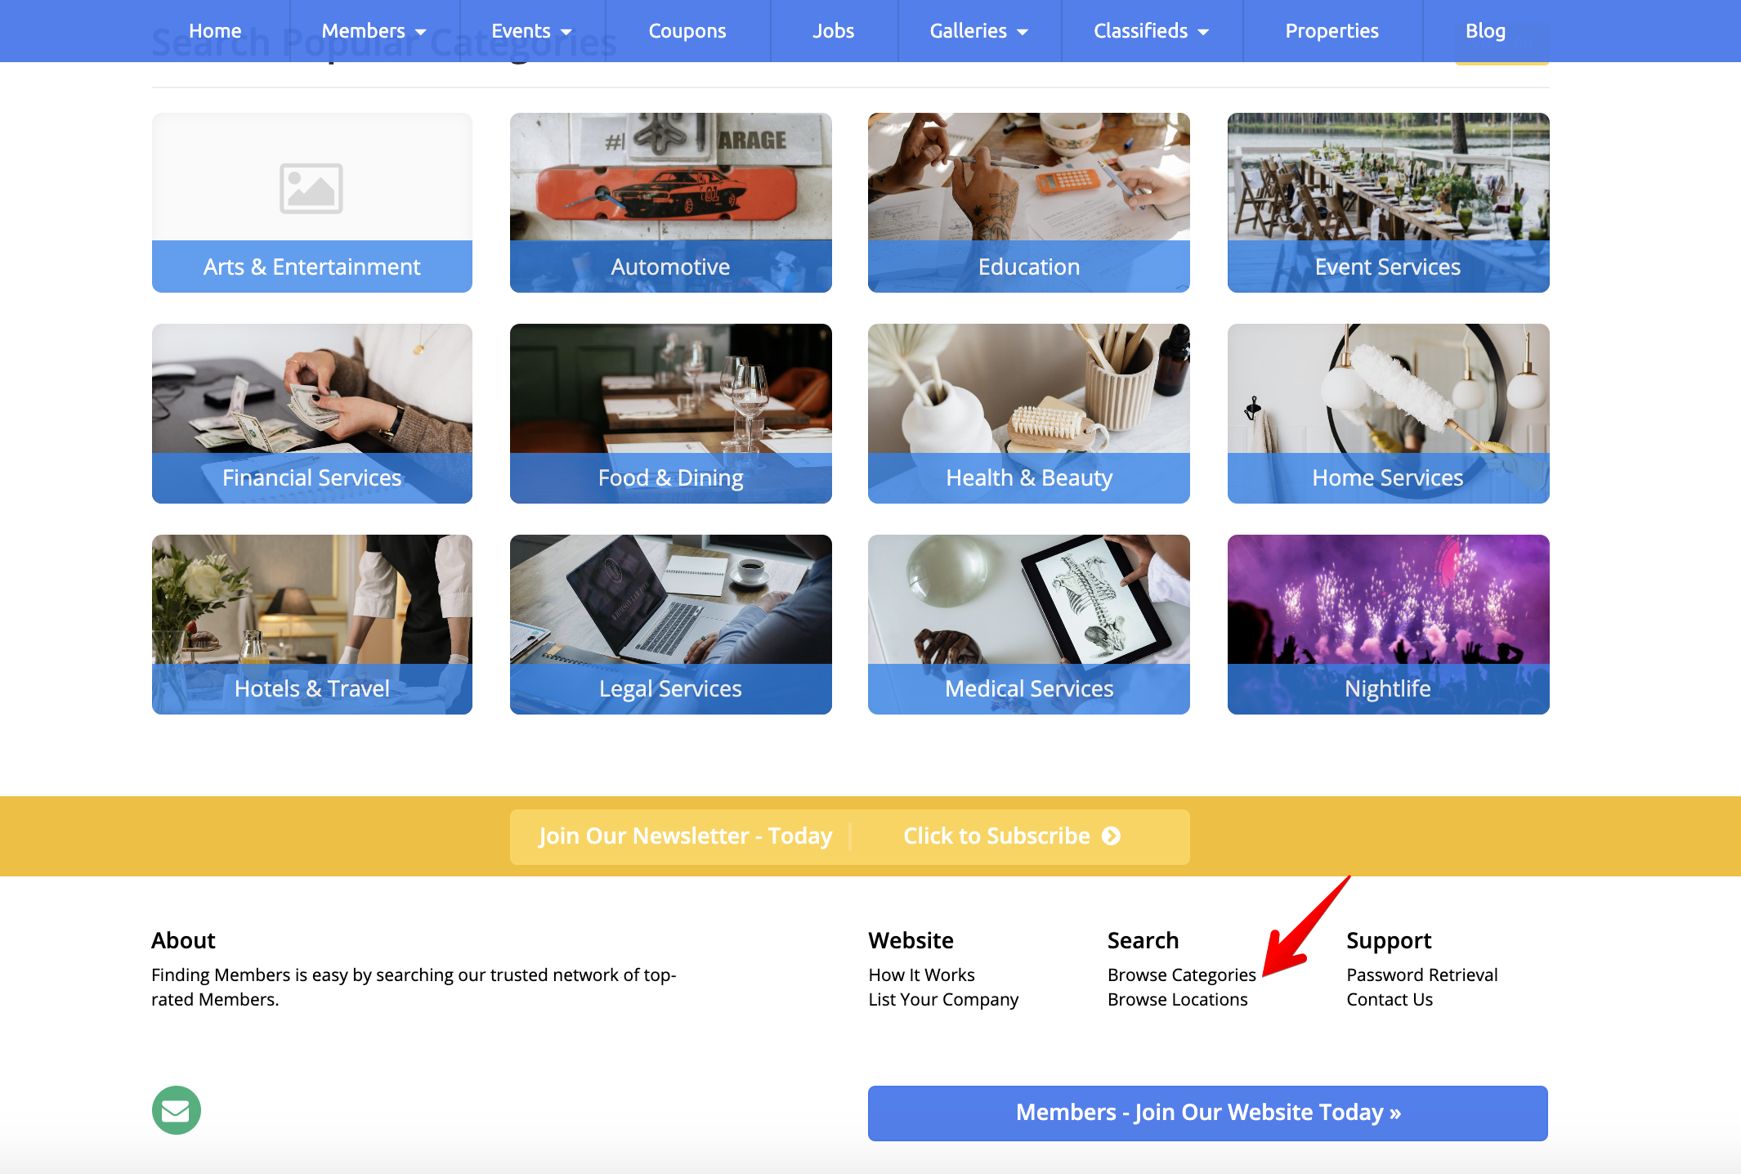Click the placeholder image icon in Arts & Entertainment
The height and width of the screenshot is (1174, 1741).
(x=311, y=188)
